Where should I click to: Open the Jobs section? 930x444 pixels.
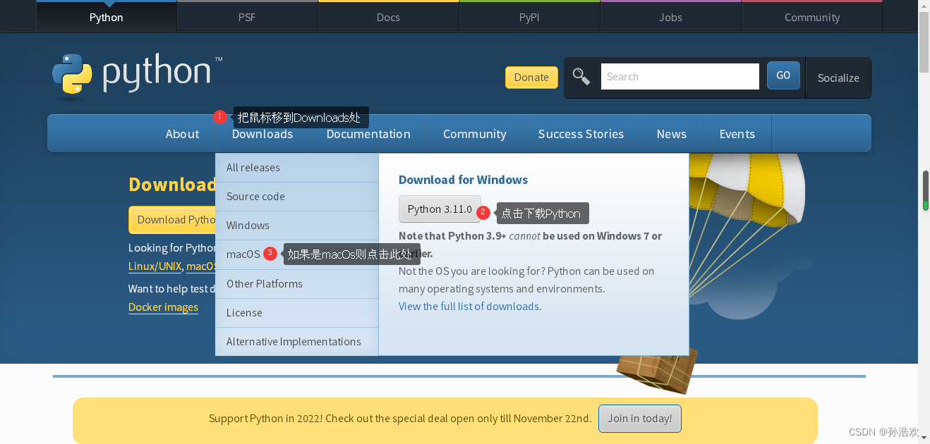[x=670, y=16]
